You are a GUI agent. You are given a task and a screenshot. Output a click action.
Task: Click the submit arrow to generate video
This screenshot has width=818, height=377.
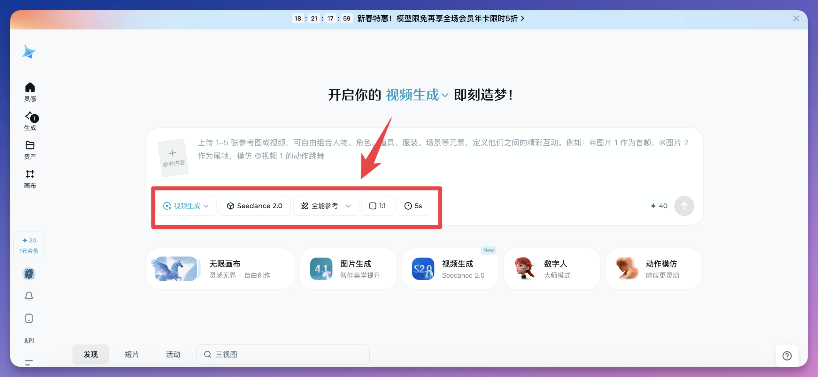click(x=684, y=206)
